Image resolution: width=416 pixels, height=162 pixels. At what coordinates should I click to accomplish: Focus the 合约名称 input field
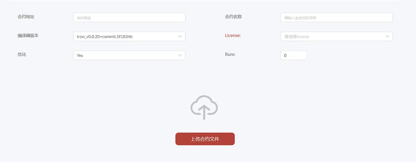pos(336,17)
